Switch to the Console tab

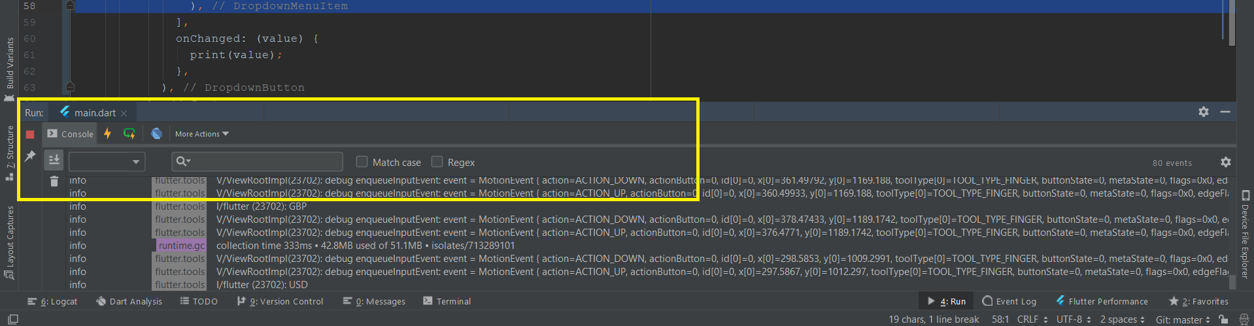[x=71, y=134]
